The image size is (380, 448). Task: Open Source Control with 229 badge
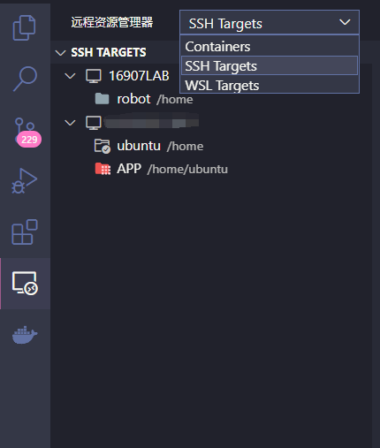[x=27, y=133]
